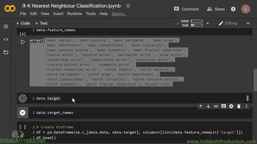Image resolution: width=257 pixels, height=144 pixels.
Task: Open the table of contents sidebar
Action: [6, 26]
